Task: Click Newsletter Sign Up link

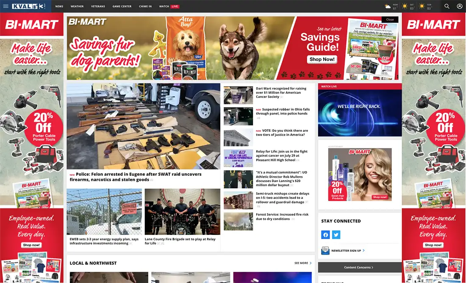Action: (x=346, y=250)
